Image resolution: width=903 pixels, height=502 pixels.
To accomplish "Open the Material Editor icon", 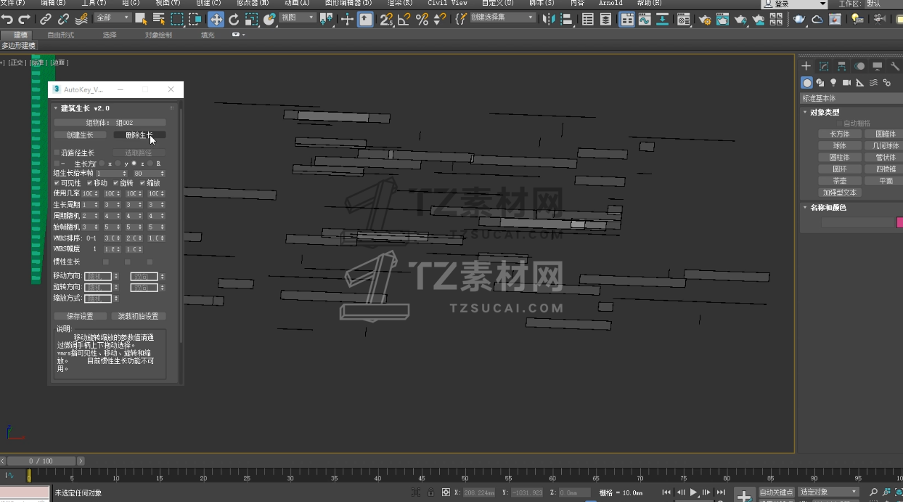I will pos(683,20).
